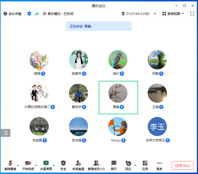Click muted mic icon next to 陈路芳
198x174 pixels.
click(84, 74)
